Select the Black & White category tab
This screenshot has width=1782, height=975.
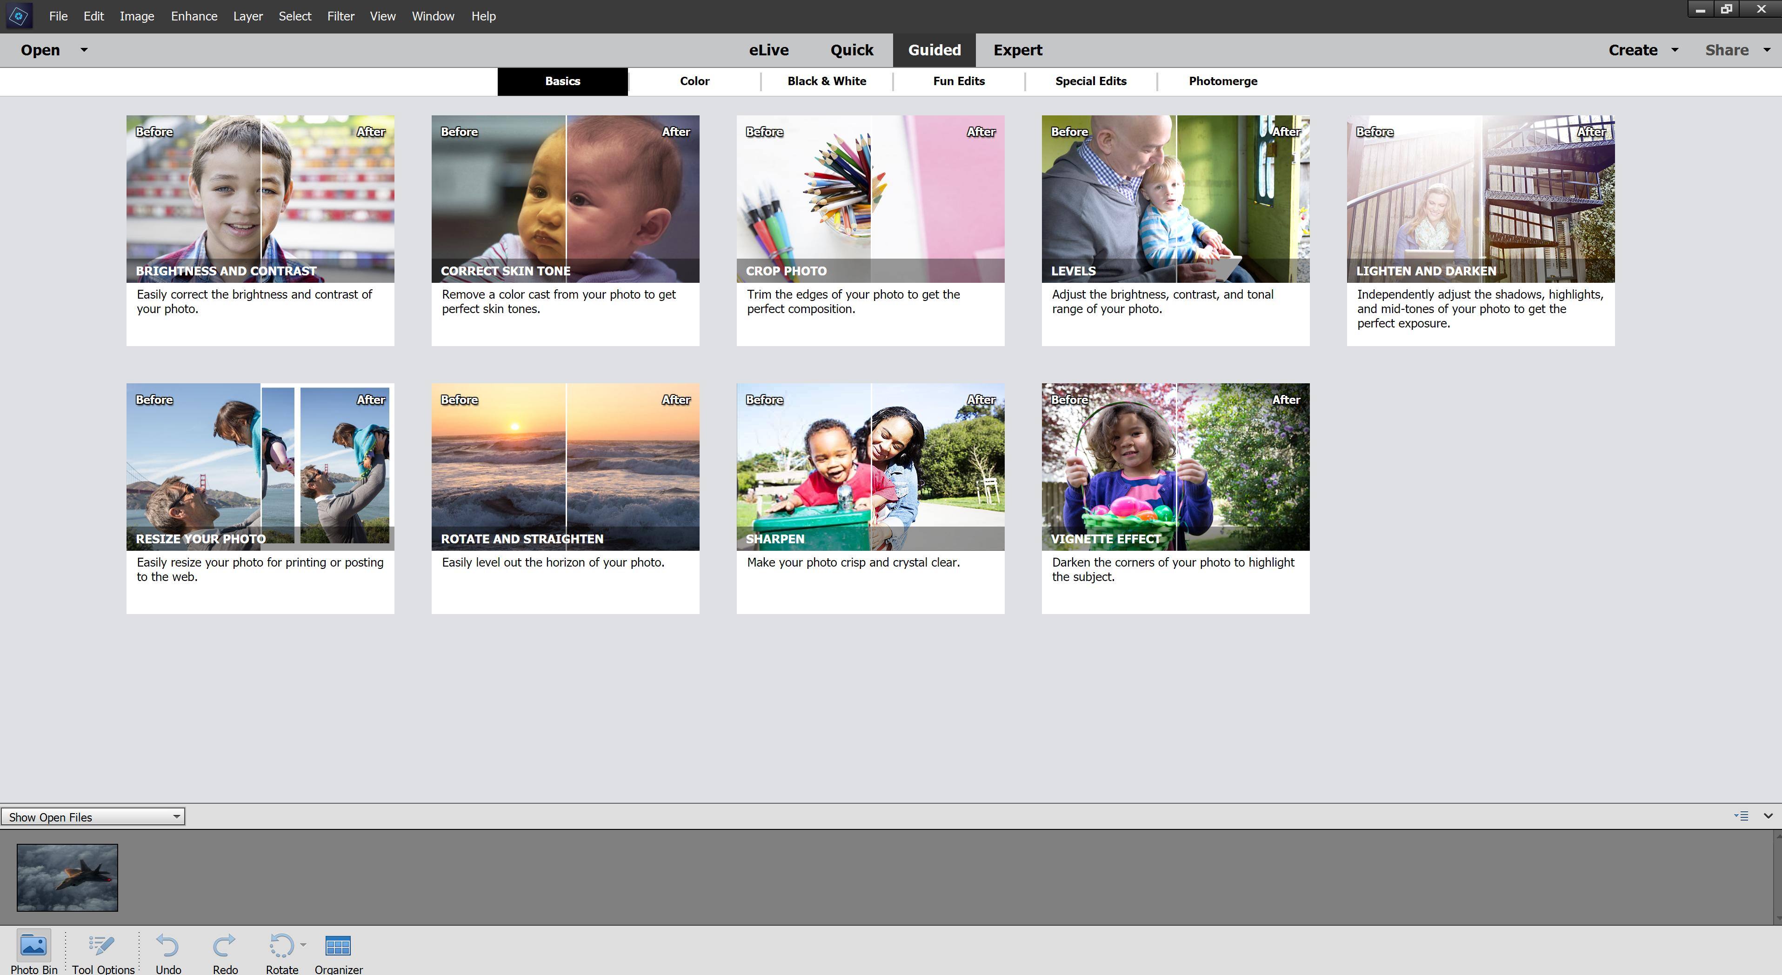826,81
